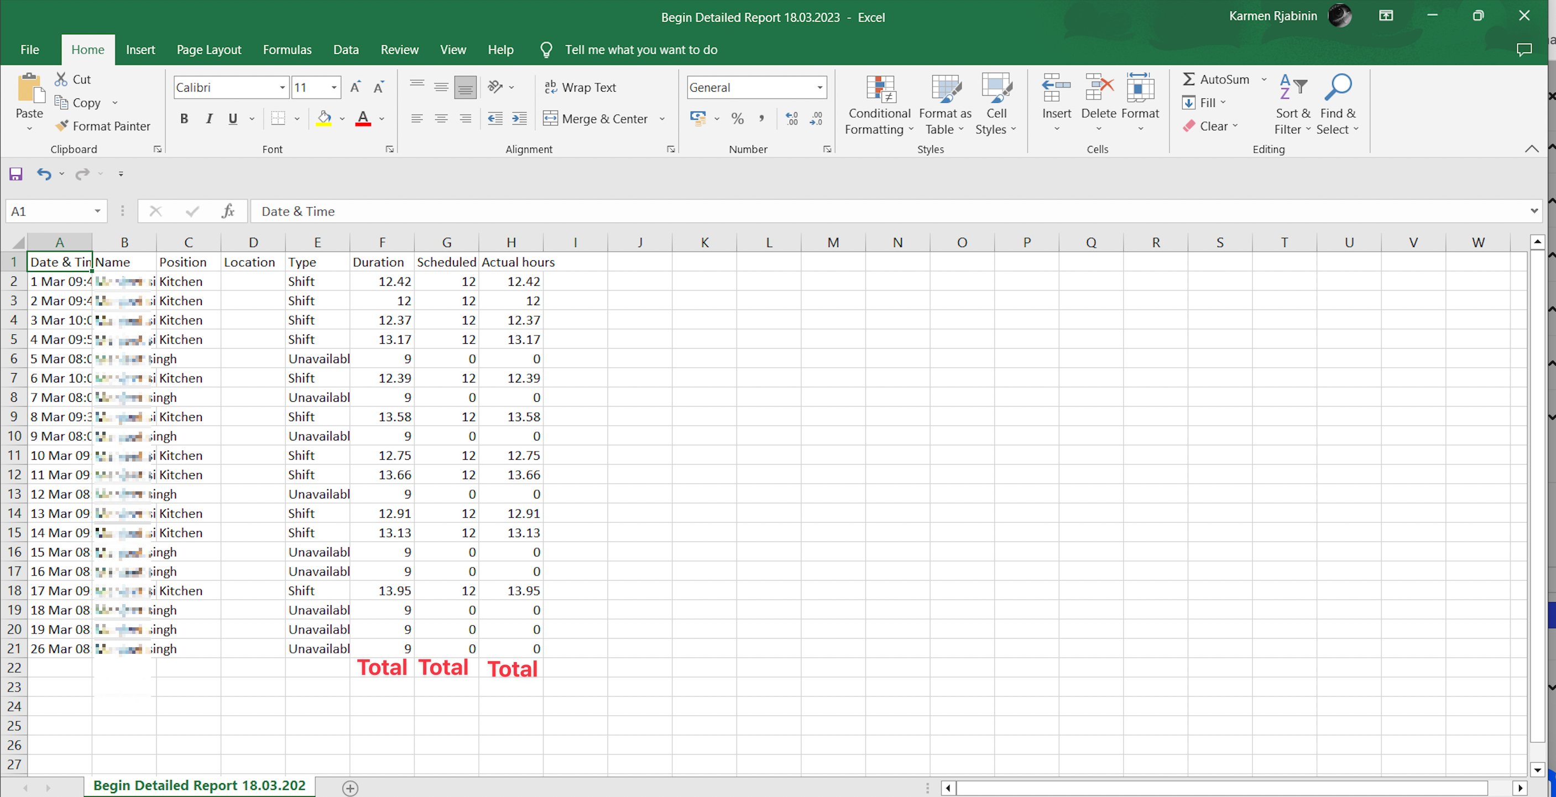Switch to the Page Layout tab
This screenshot has width=1556, height=797.
[208, 50]
